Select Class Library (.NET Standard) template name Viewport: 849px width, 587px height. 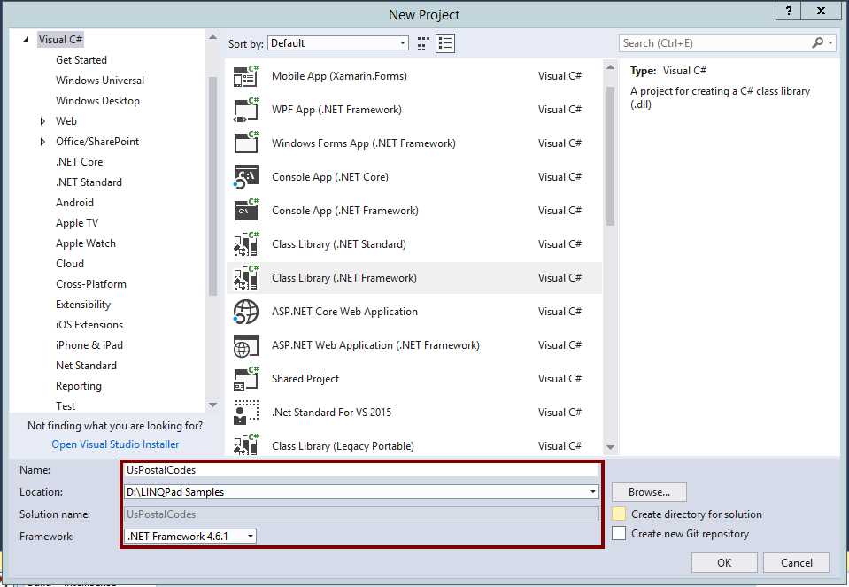pos(339,244)
